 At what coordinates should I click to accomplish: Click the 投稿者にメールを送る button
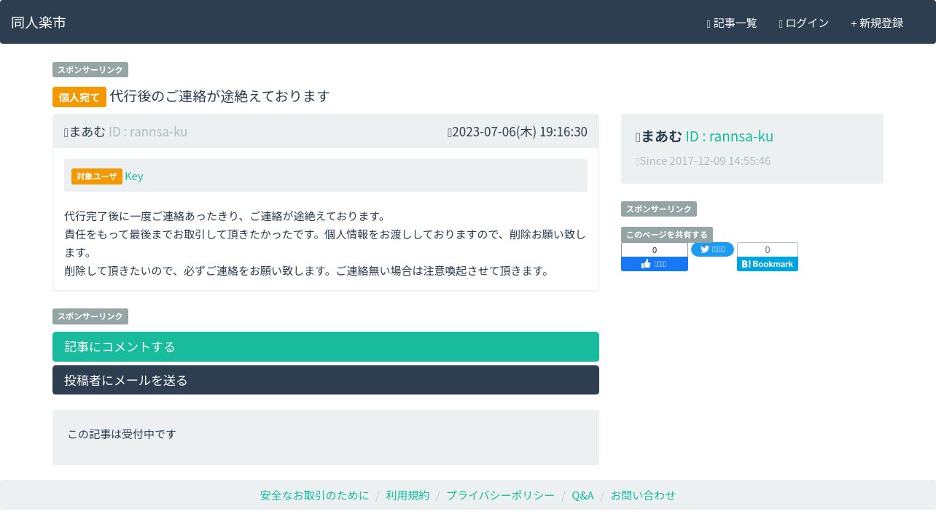pyautogui.click(x=326, y=380)
